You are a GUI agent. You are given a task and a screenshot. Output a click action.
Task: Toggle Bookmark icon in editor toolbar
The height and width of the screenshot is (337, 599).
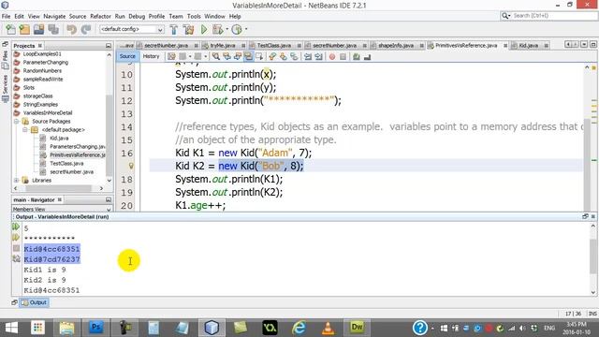click(x=294, y=56)
